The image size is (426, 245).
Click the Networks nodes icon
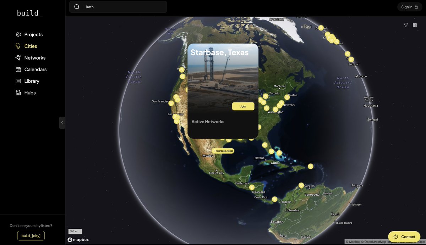tap(18, 58)
